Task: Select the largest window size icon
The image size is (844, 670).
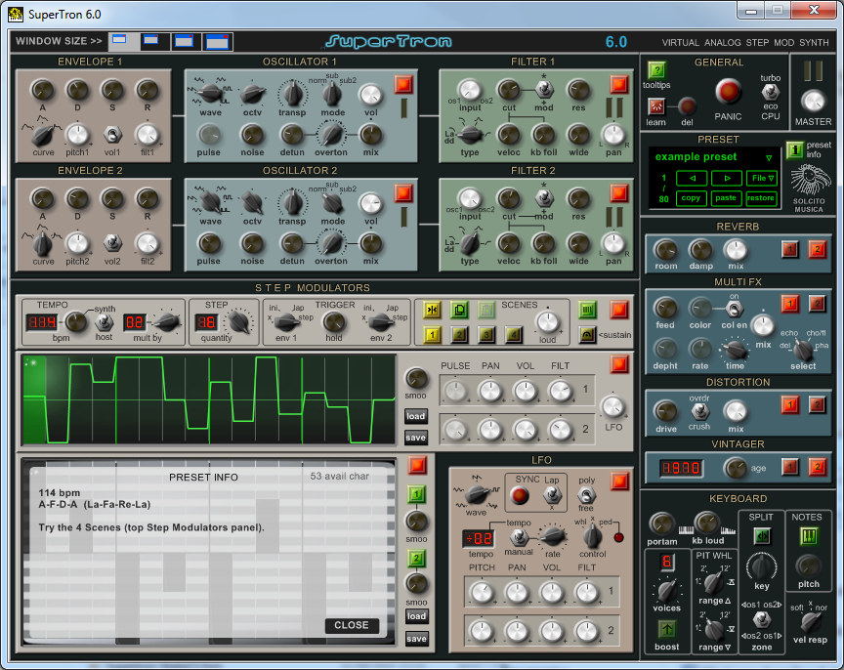Action: pyautogui.click(x=218, y=41)
